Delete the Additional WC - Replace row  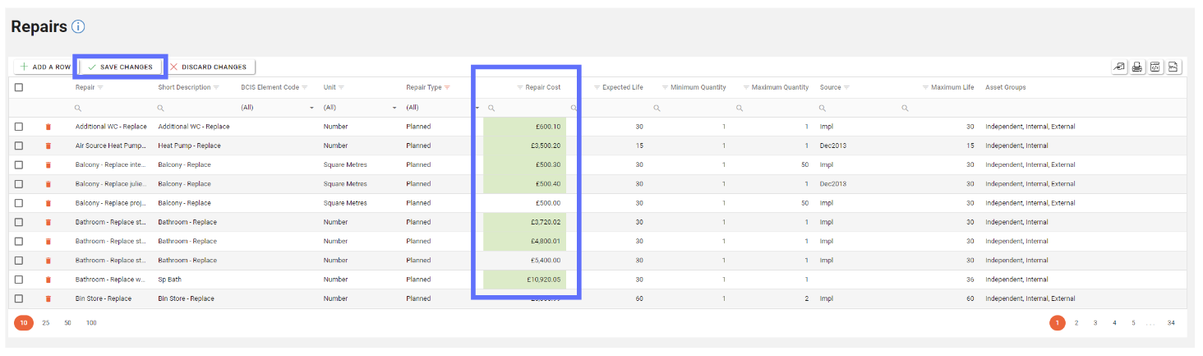pyautogui.click(x=48, y=127)
